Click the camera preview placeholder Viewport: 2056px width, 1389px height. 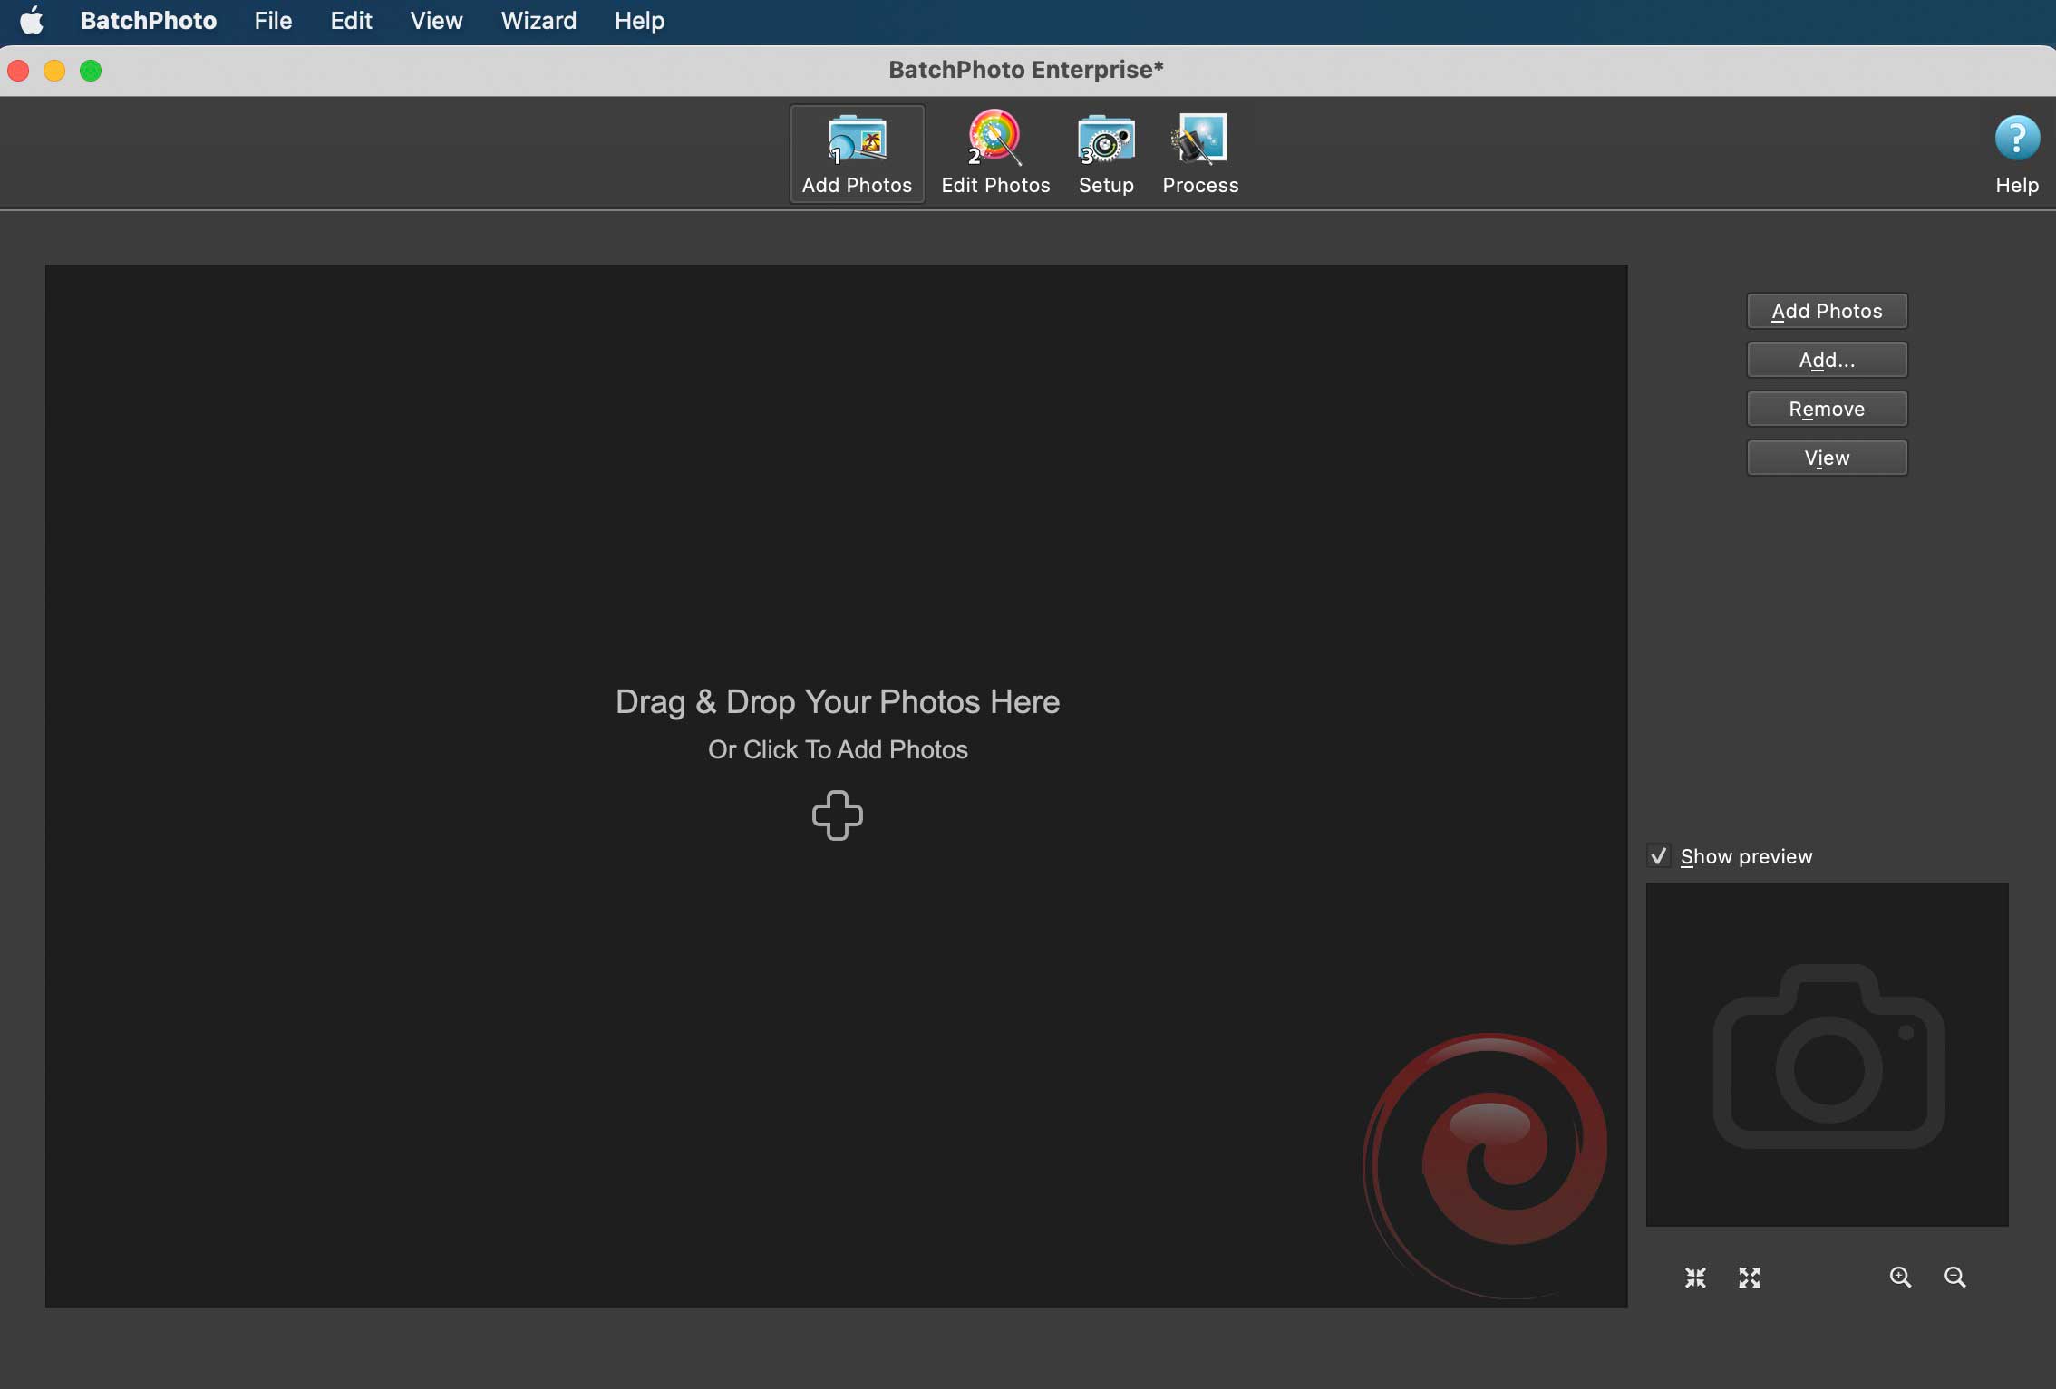(1828, 1055)
